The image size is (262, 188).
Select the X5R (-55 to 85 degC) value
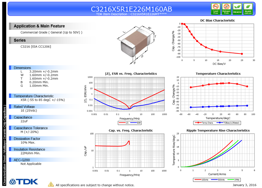pos(43,100)
